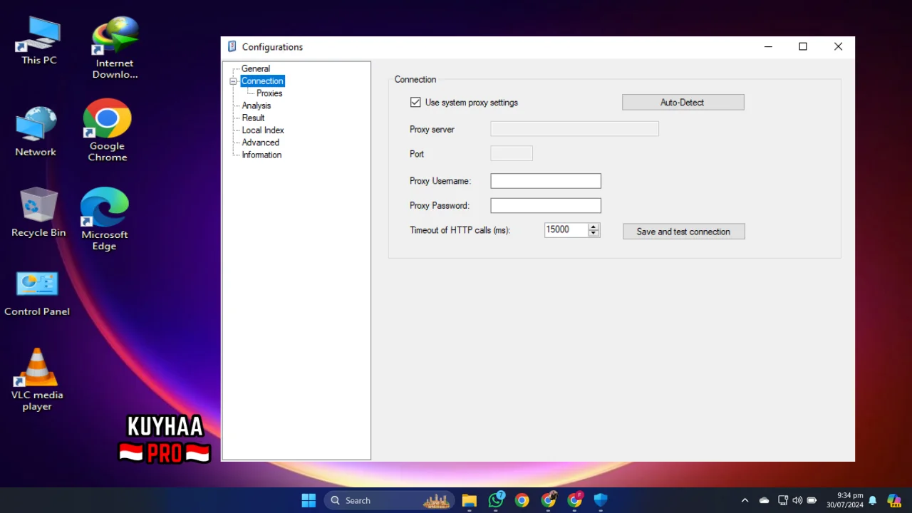
Task: Click the Configurations window title icon
Action: point(232,46)
